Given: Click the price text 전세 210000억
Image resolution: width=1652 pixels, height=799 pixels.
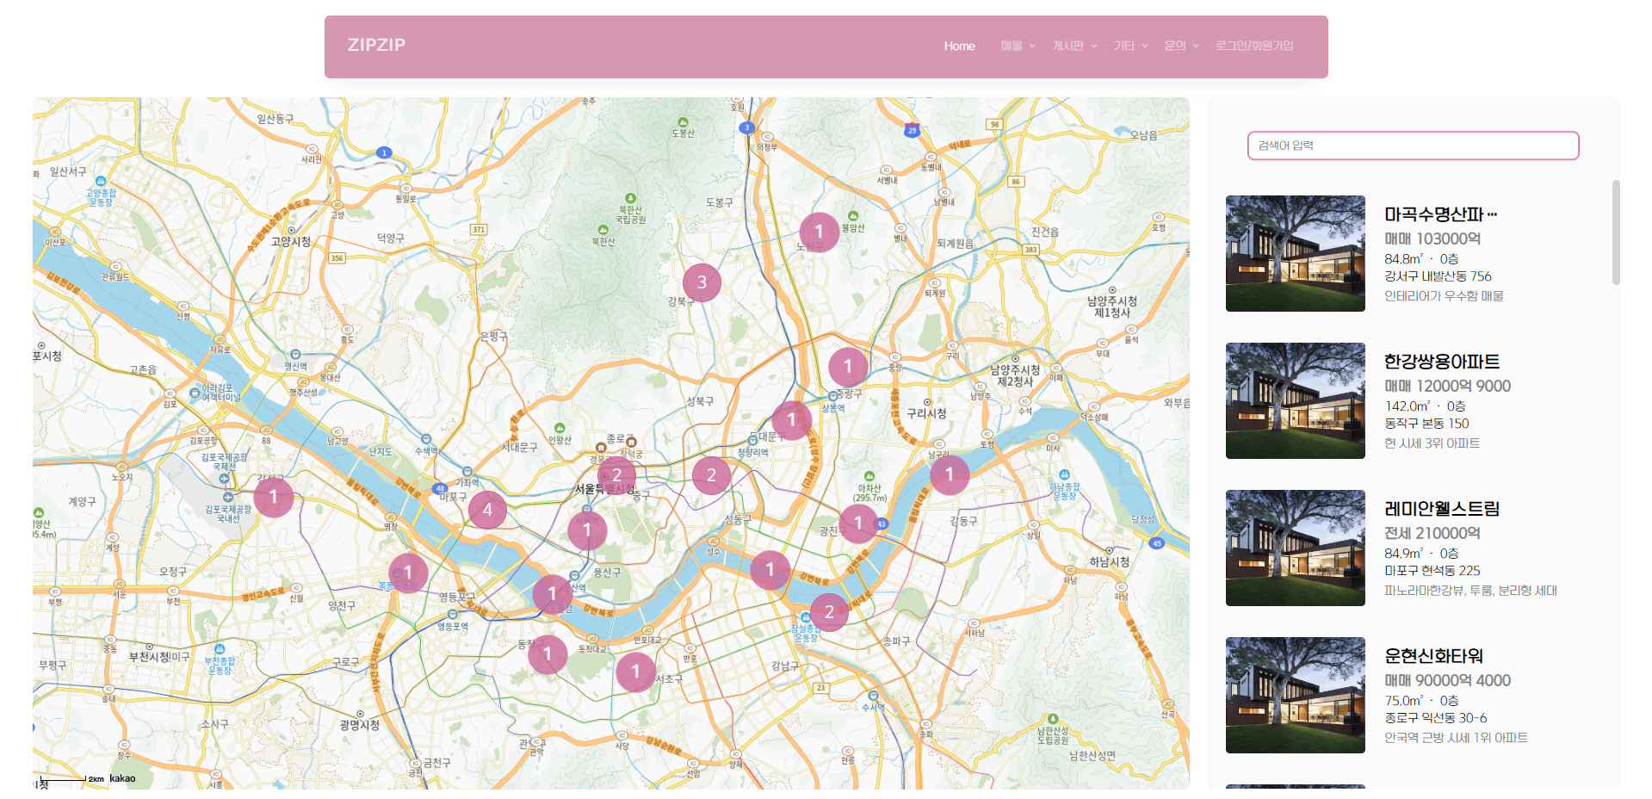Looking at the screenshot, I should (x=1432, y=533).
